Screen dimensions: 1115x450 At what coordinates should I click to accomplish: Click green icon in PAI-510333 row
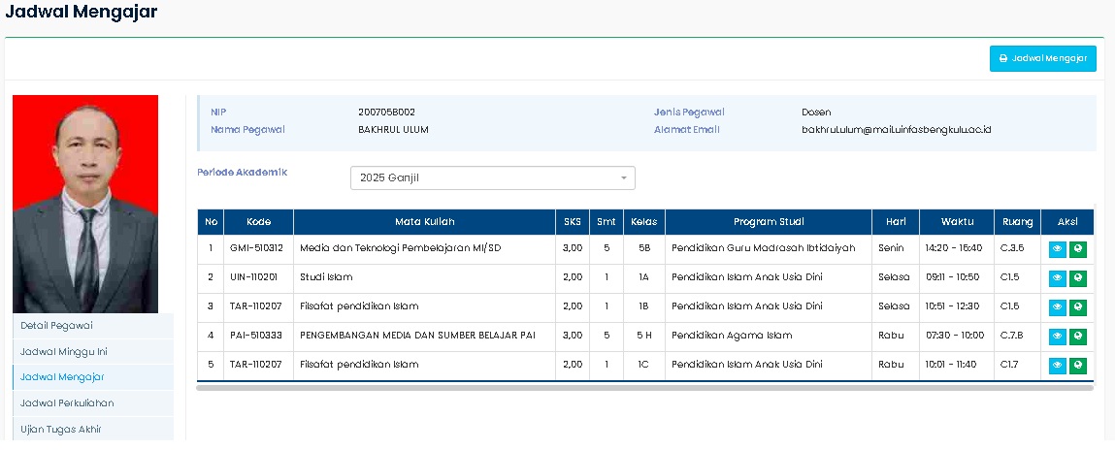pos(1078,337)
